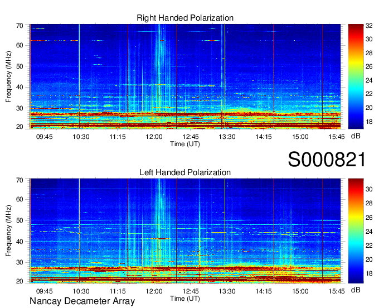Click 11:15 tick on Left Handed time axis
Viewport: 379px width, 308px height.
[x=118, y=291]
